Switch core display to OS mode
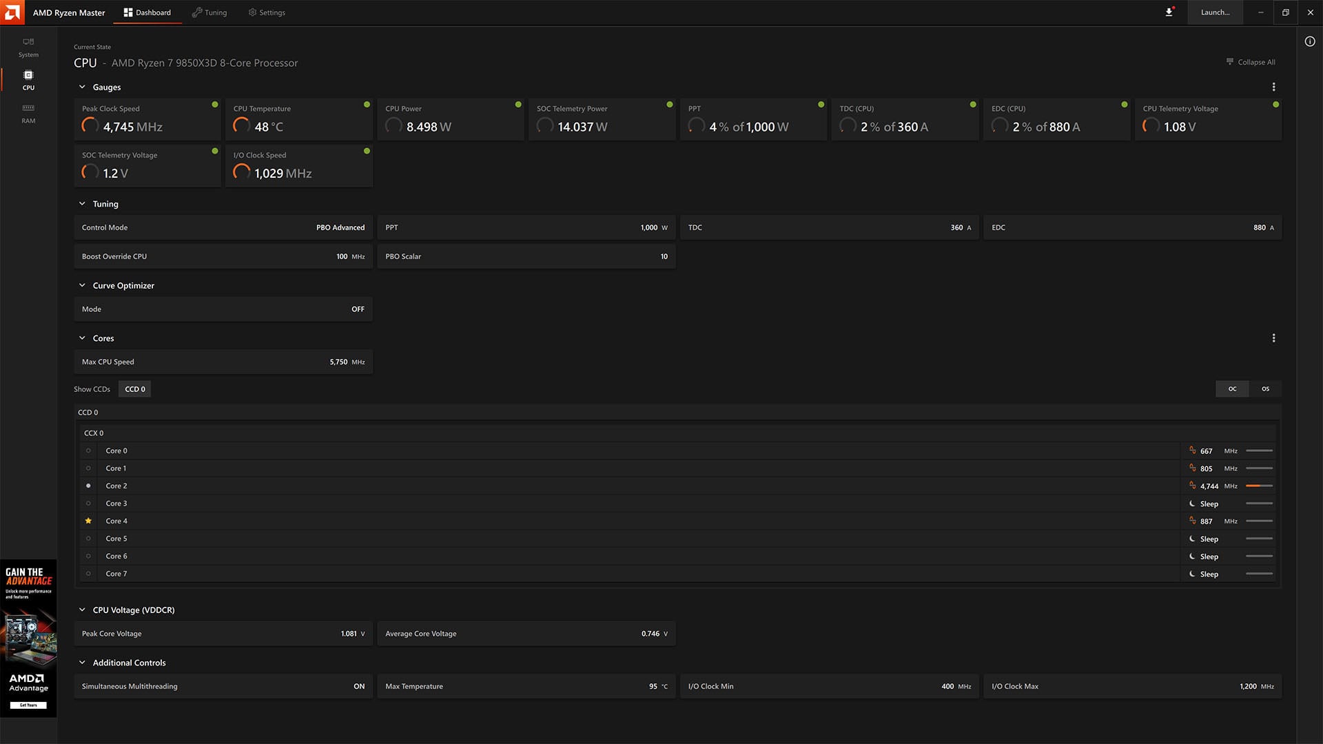The image size is (1323, 744). tap(1264, 389)
